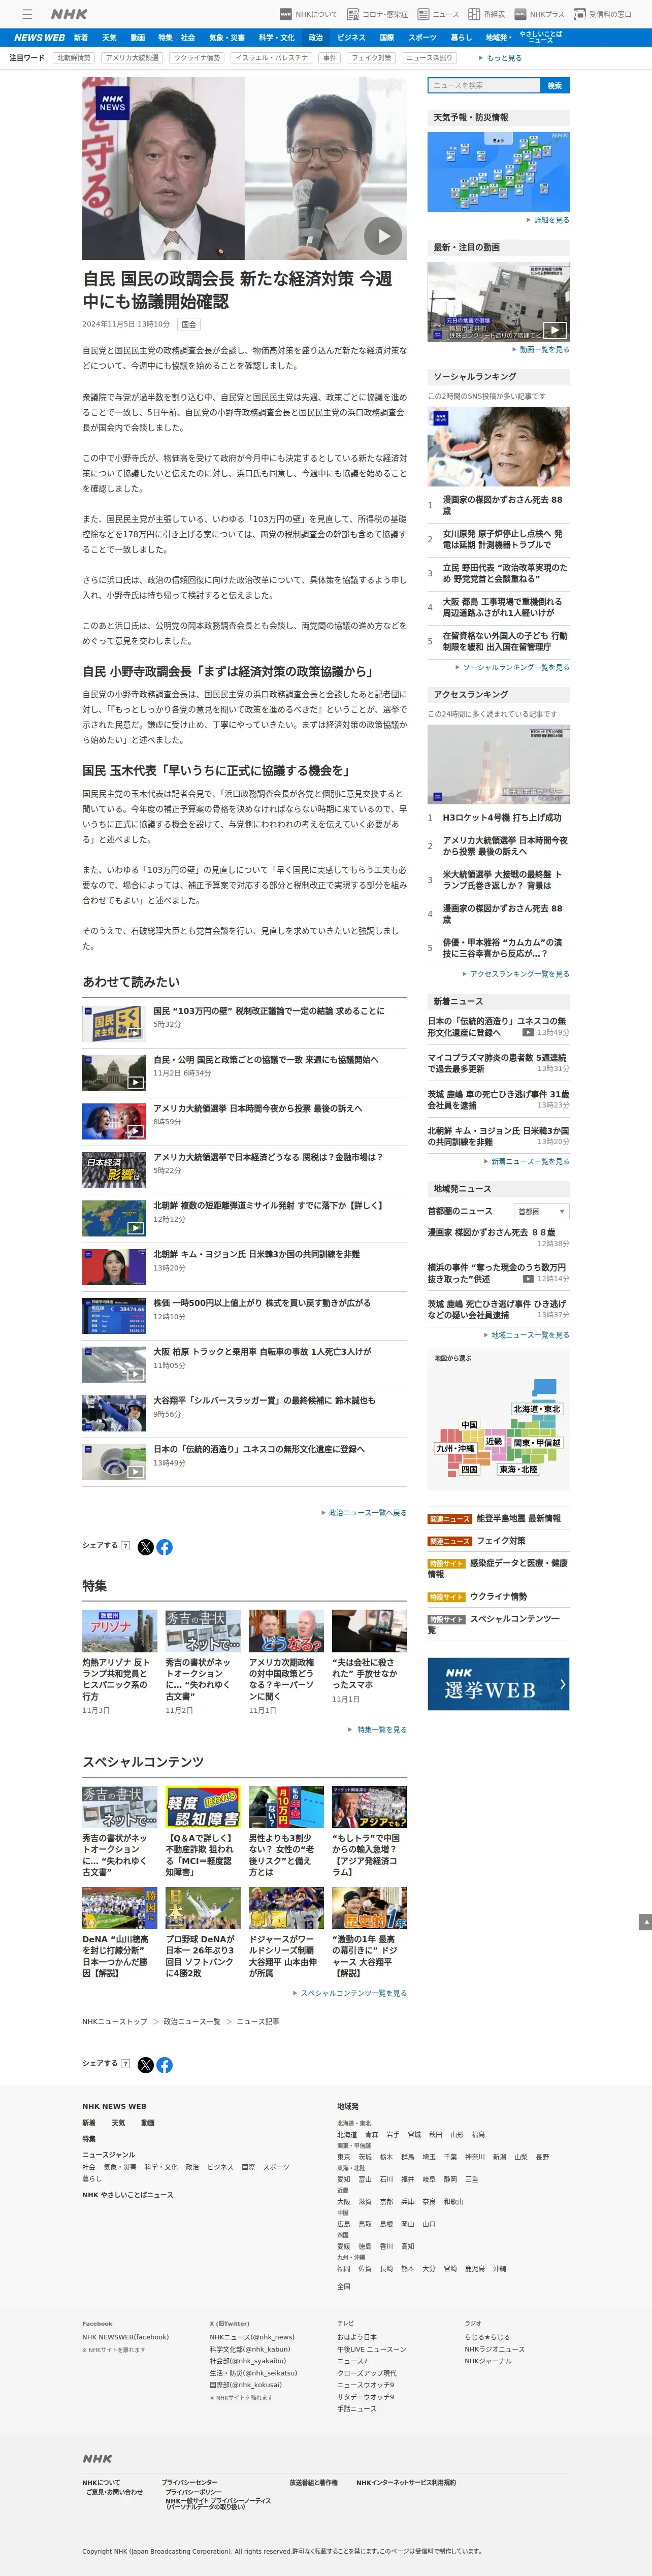The height and width of the screenshot is (2576, 652).
Task: Click the ウクライナ情勢 keyword tag
Action: coord(197,58)
